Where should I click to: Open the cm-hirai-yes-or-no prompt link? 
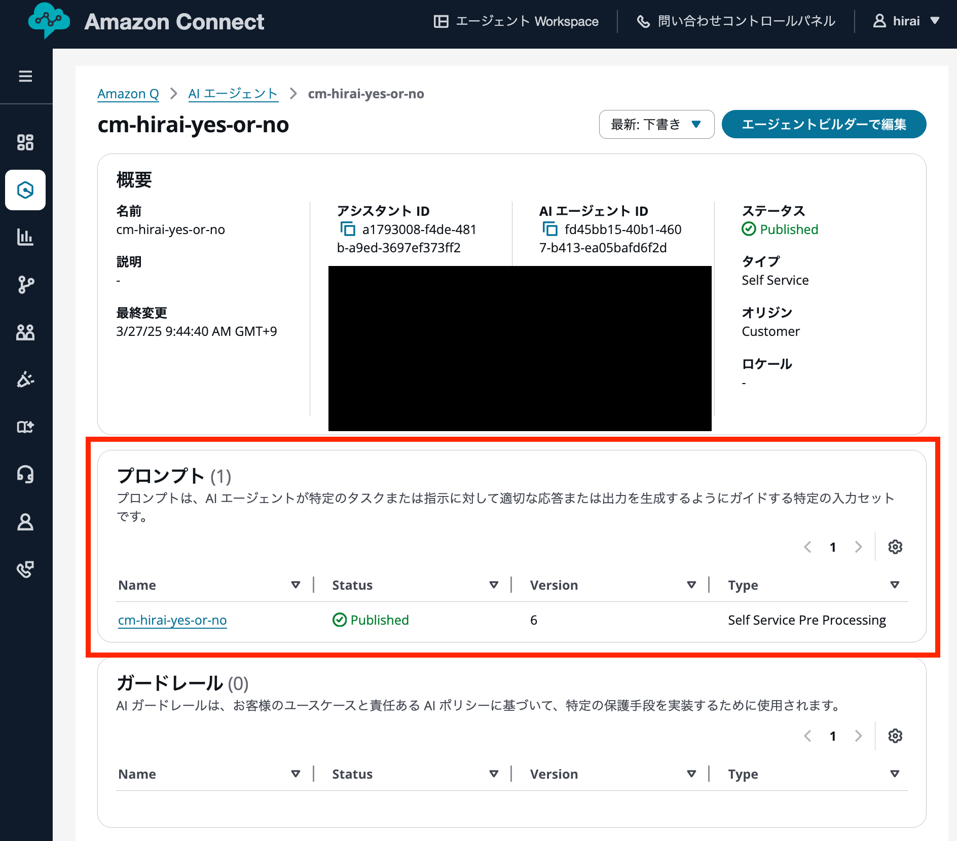pos(172,620)
